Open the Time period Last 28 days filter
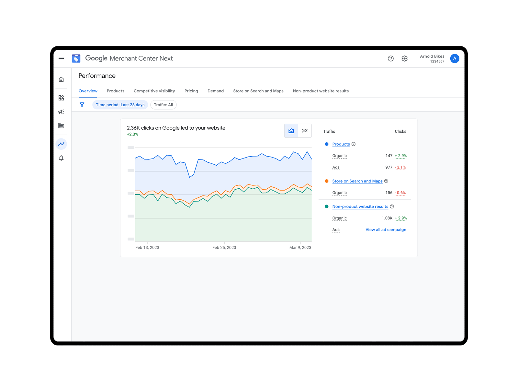Image resolution: width=518 pixels, height=389 pixels. tap(120, 105)
